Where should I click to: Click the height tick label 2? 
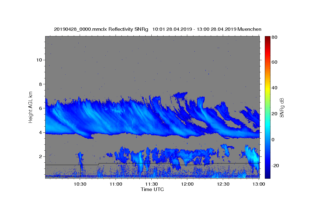pos(40,156)
